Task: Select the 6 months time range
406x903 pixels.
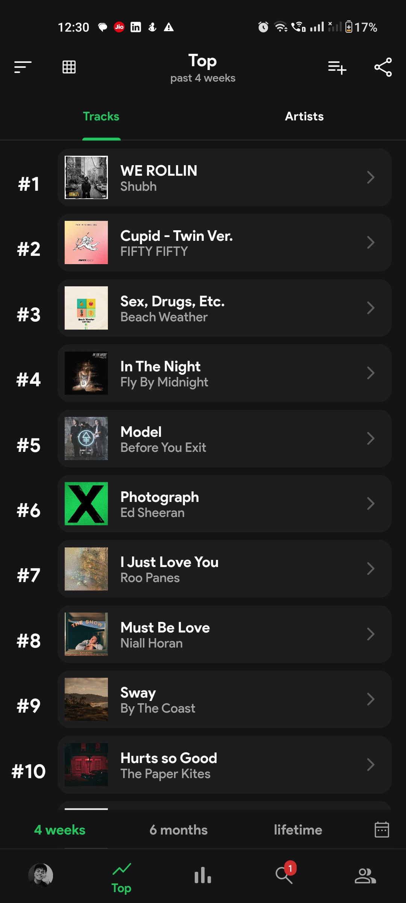Action: pos(179,830)
